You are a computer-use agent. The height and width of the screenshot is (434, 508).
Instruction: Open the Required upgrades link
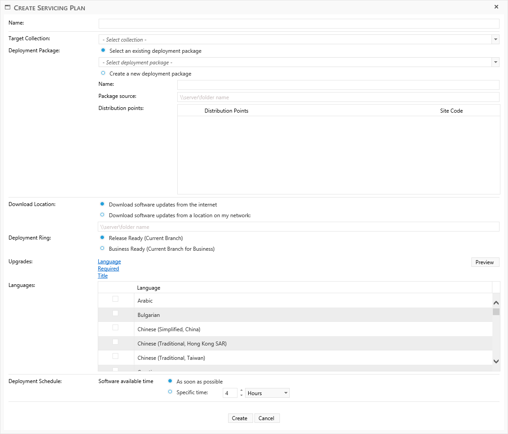click(x=108, y=269)
